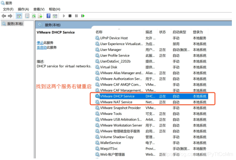Click the Forward arrow toolbar icon
This screenshot has height=160, width=236.
pyautogui.click(x=10, y=16)
